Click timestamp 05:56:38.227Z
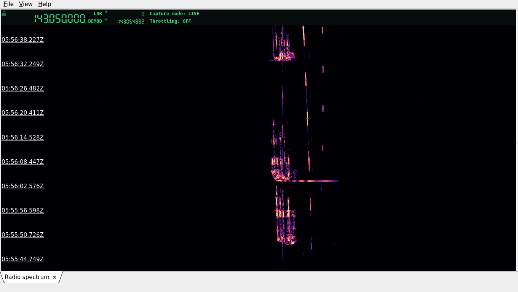This screenshot has height=292, width=518. tap(22, 40)
